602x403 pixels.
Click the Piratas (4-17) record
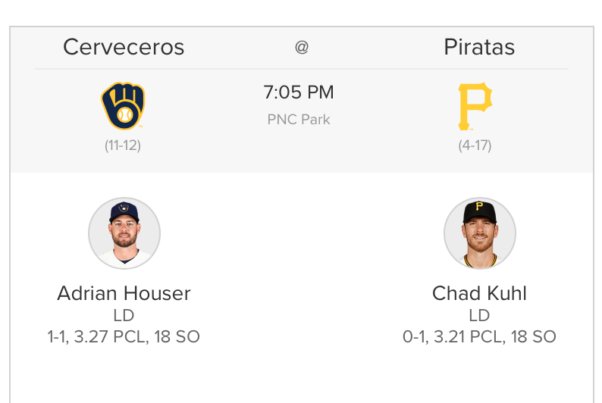click(x=475, y=145)
